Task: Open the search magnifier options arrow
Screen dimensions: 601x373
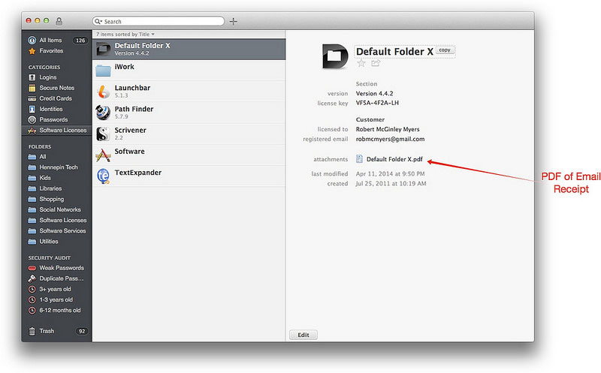Action: [x=98, y=22]
